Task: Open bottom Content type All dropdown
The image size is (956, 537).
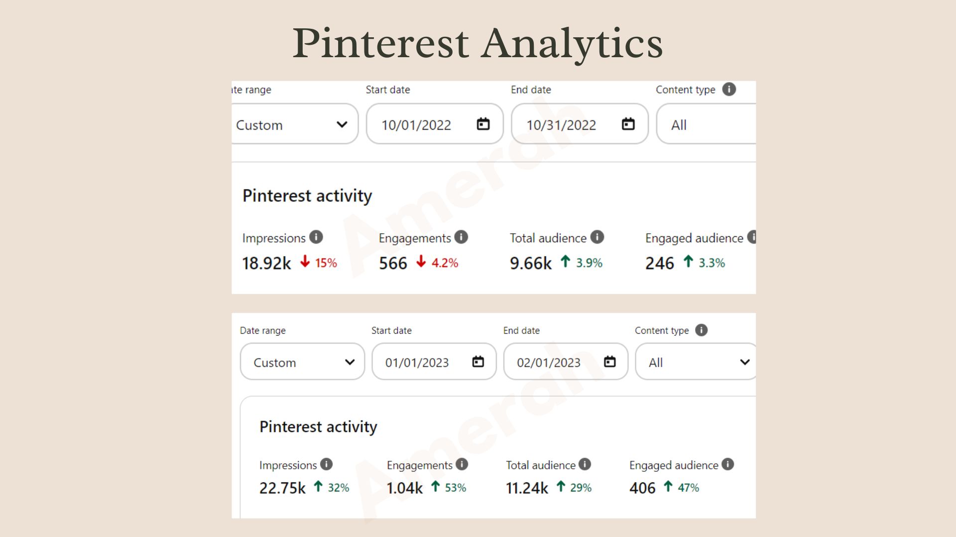Action: [696, 362]
